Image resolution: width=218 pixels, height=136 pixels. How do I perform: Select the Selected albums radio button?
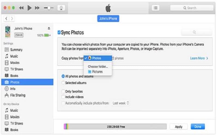pyautogui.click(x=63, y=83)
